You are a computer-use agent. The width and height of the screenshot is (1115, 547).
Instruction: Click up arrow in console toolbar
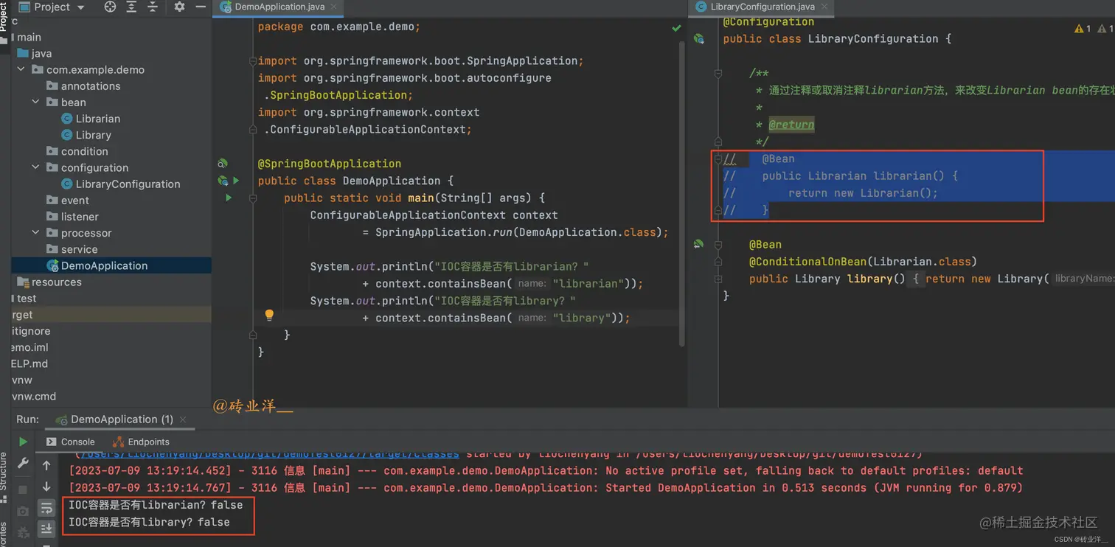click(46, 465)
